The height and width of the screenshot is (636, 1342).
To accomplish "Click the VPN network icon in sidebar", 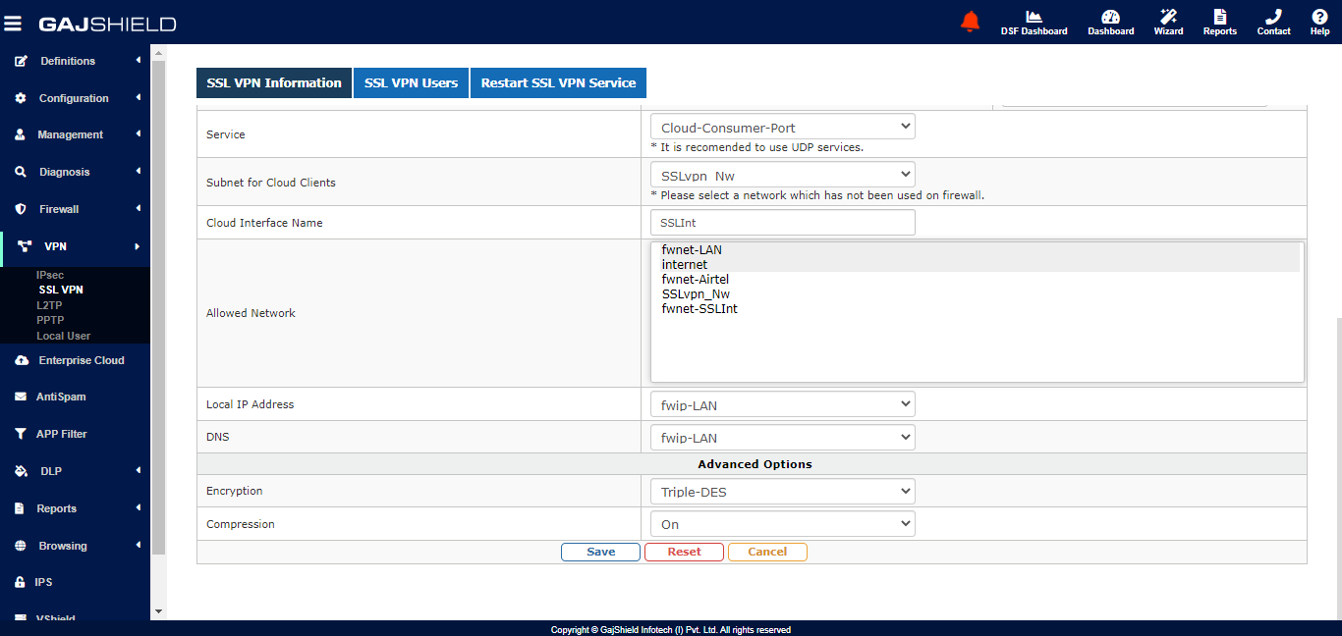I will pos(25,246).
